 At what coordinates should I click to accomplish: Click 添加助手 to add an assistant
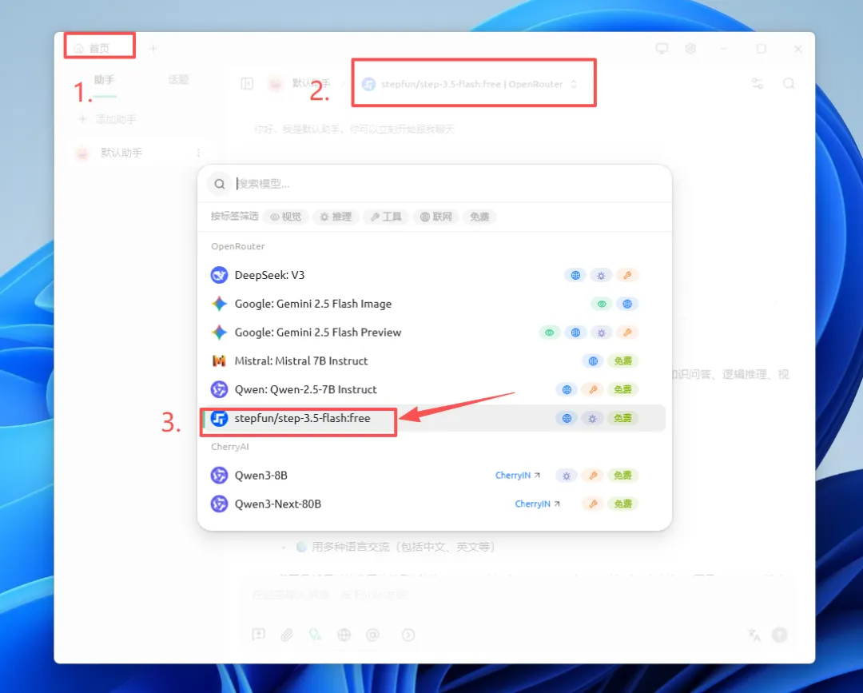(108, 119)
